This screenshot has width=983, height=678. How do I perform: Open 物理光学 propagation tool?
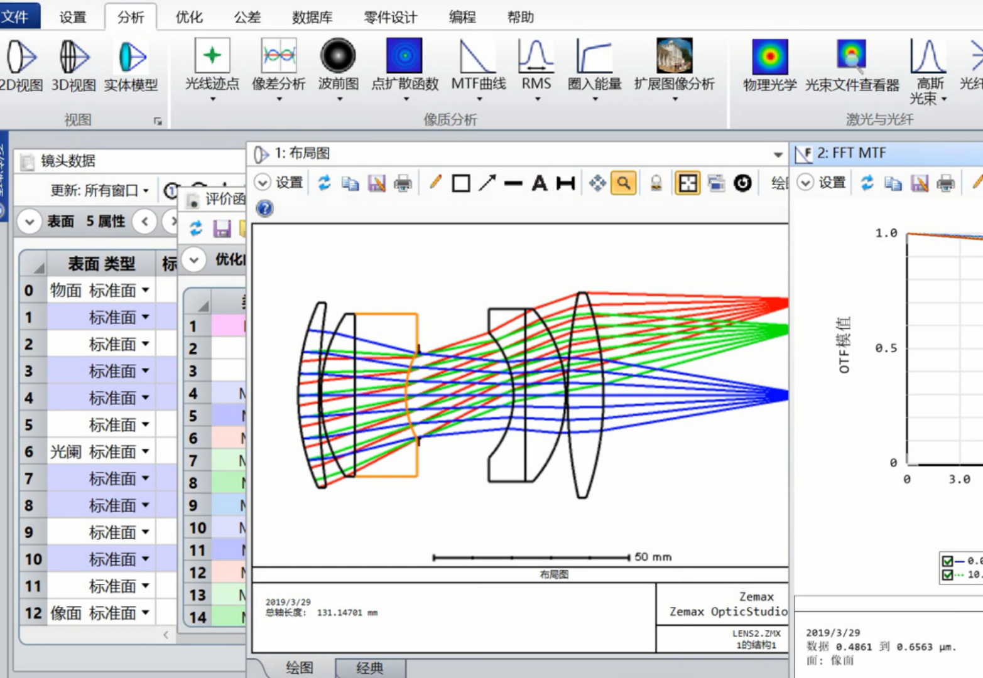click(x=770, y=65)
